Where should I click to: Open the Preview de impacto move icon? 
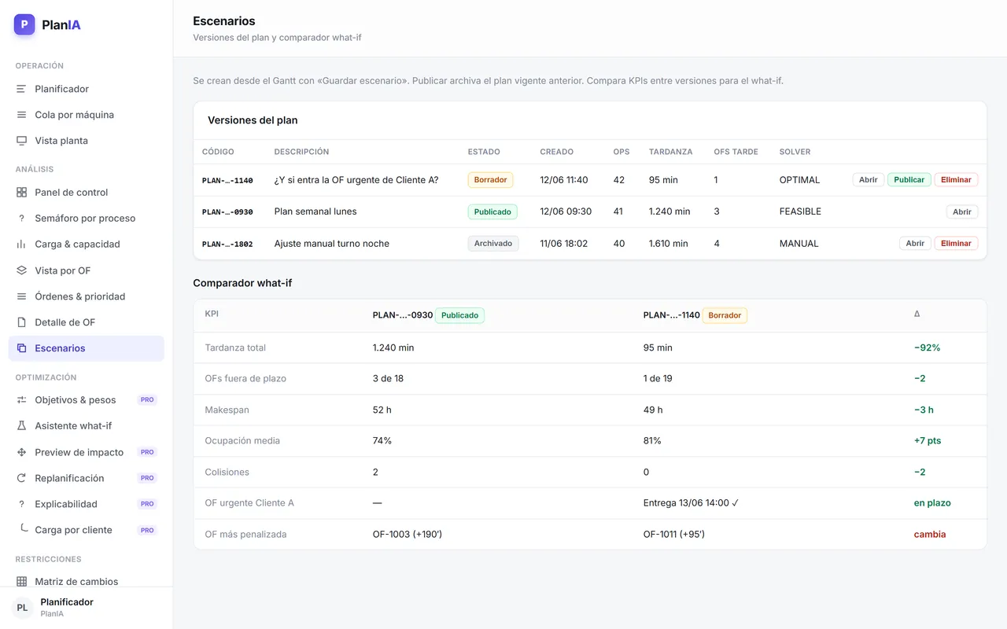21,452
